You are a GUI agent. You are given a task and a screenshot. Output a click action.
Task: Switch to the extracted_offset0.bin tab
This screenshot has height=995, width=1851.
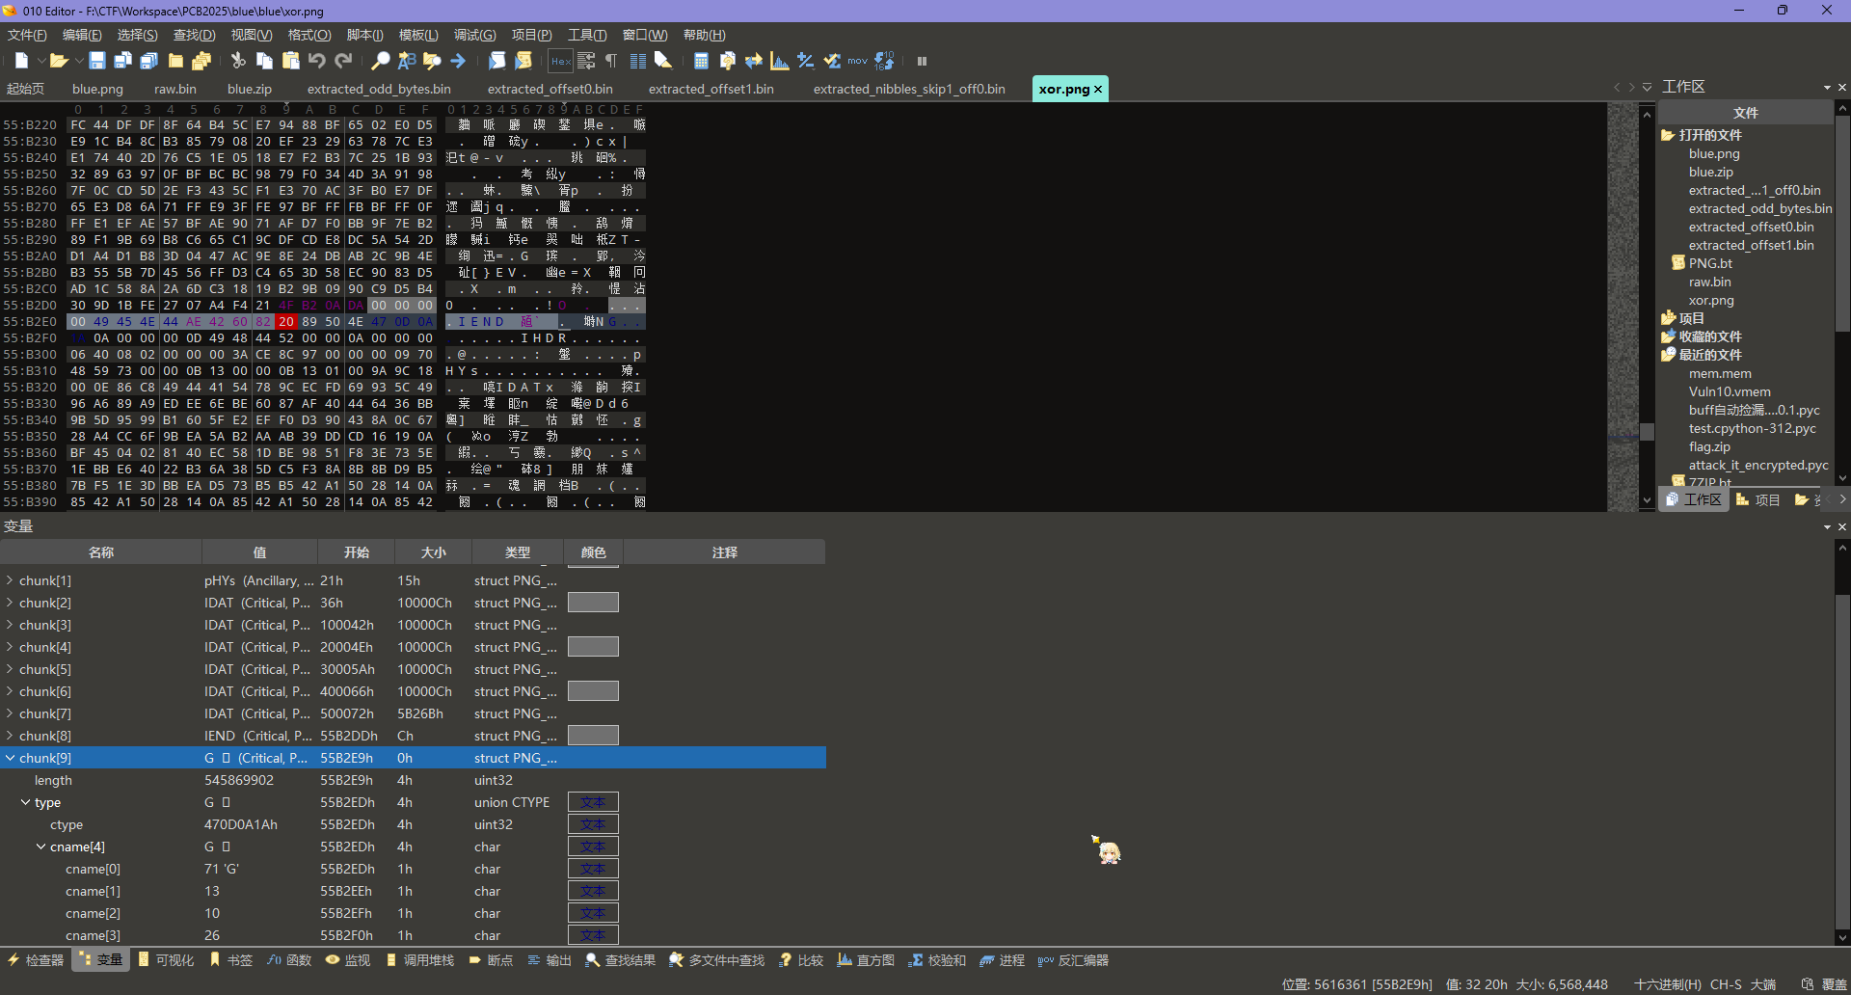click(x=550, y=89)
